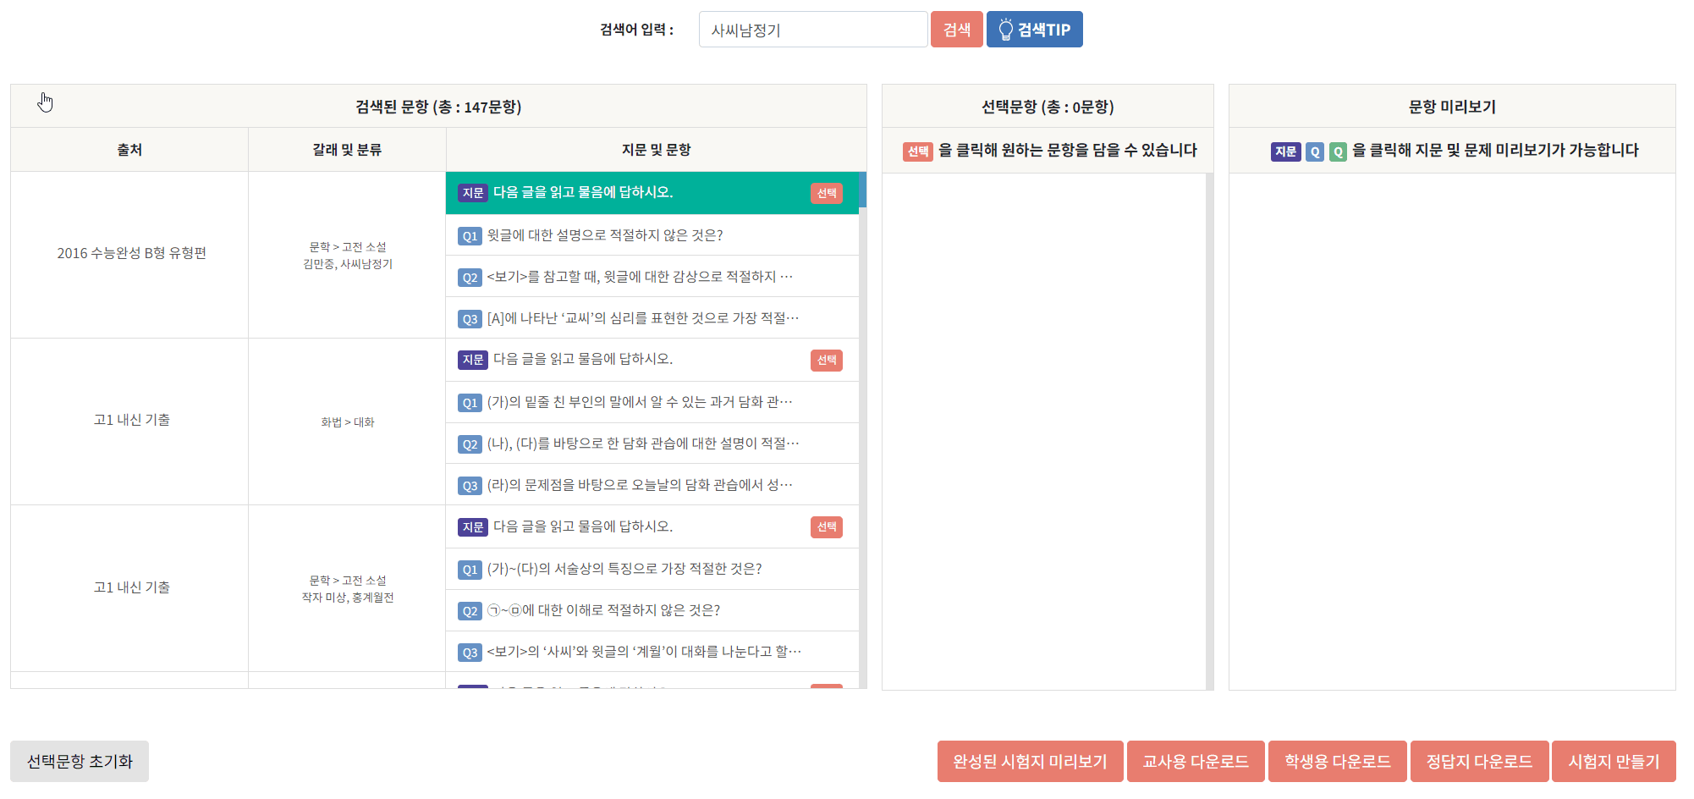Click 지문 badge in the 홍계월전 group

pos(473,527)
